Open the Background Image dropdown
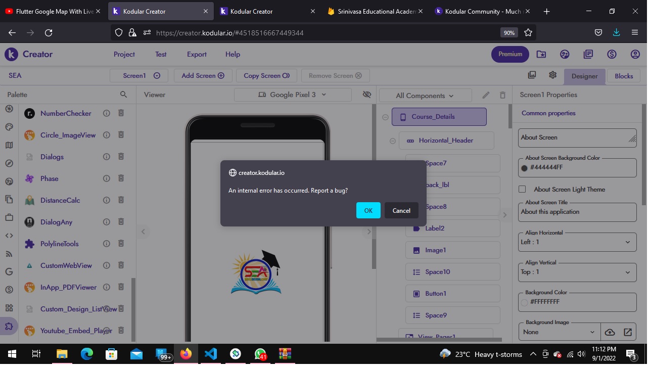The width and height of the screenshot is (649, 368). coord(560,332)
